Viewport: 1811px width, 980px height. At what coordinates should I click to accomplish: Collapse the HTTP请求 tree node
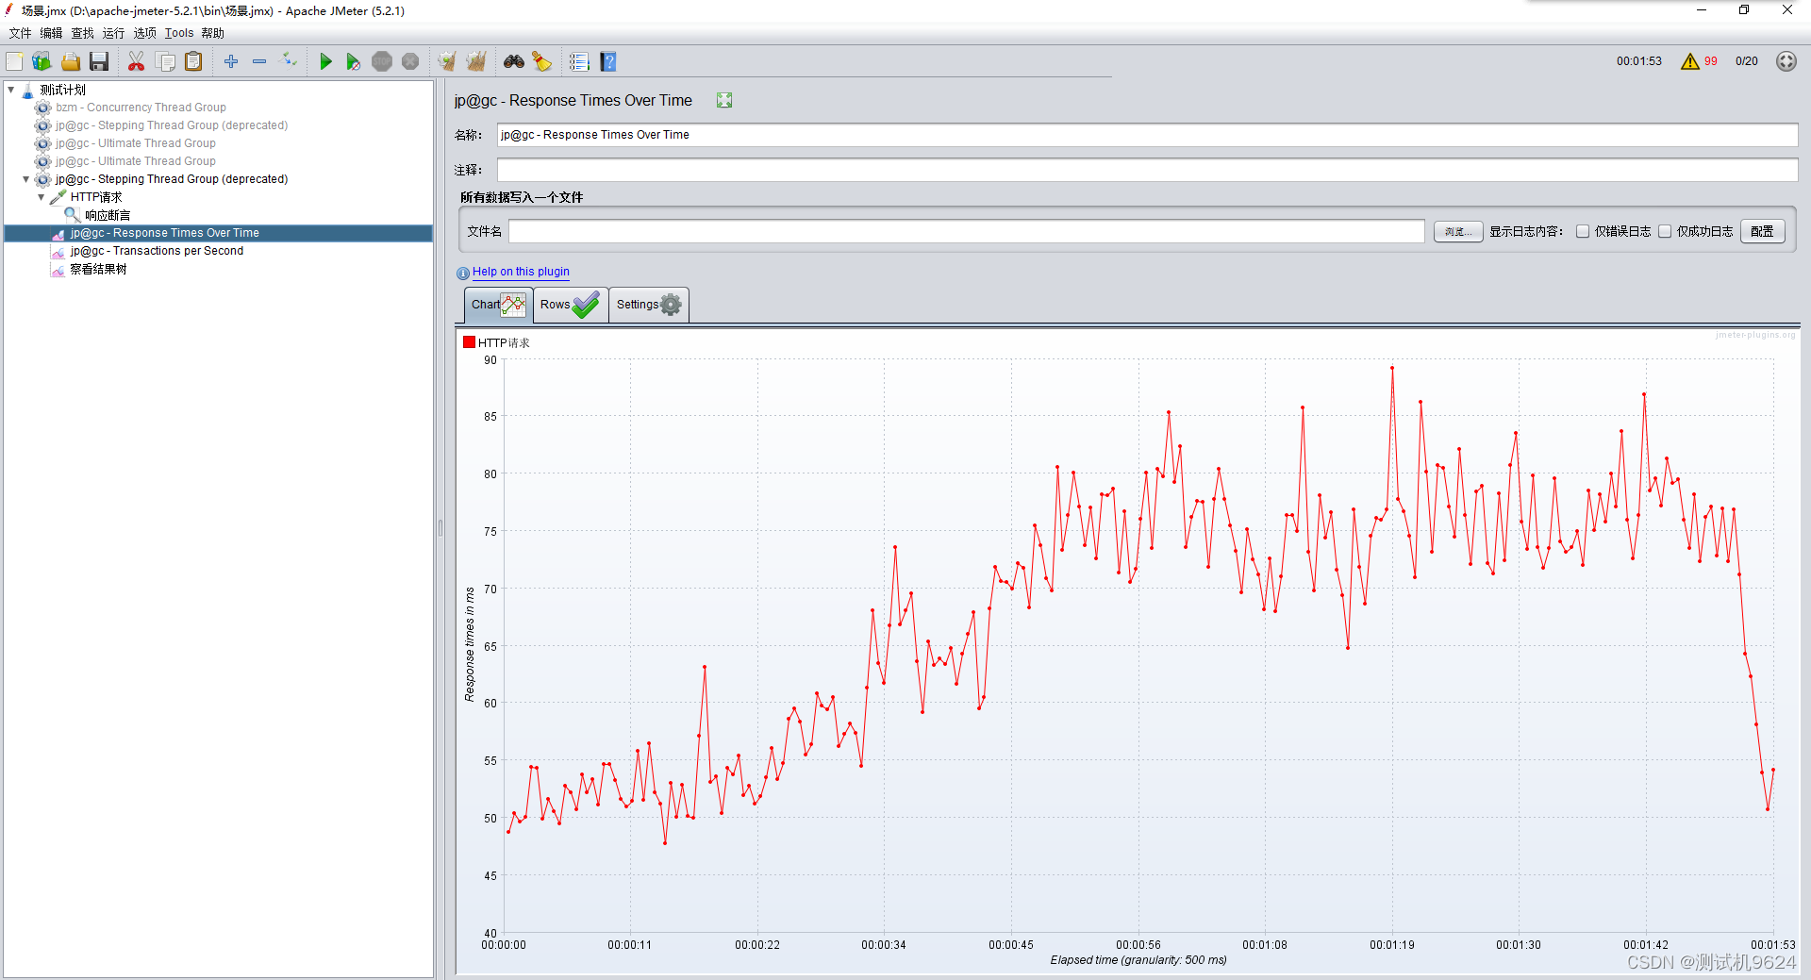coord(42,197)
